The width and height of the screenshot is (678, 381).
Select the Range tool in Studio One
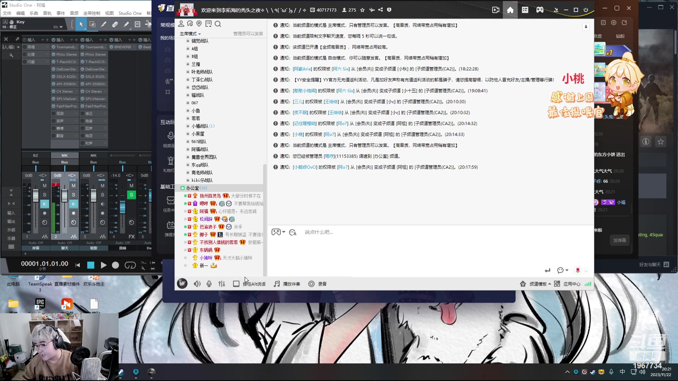pos(93,24)
